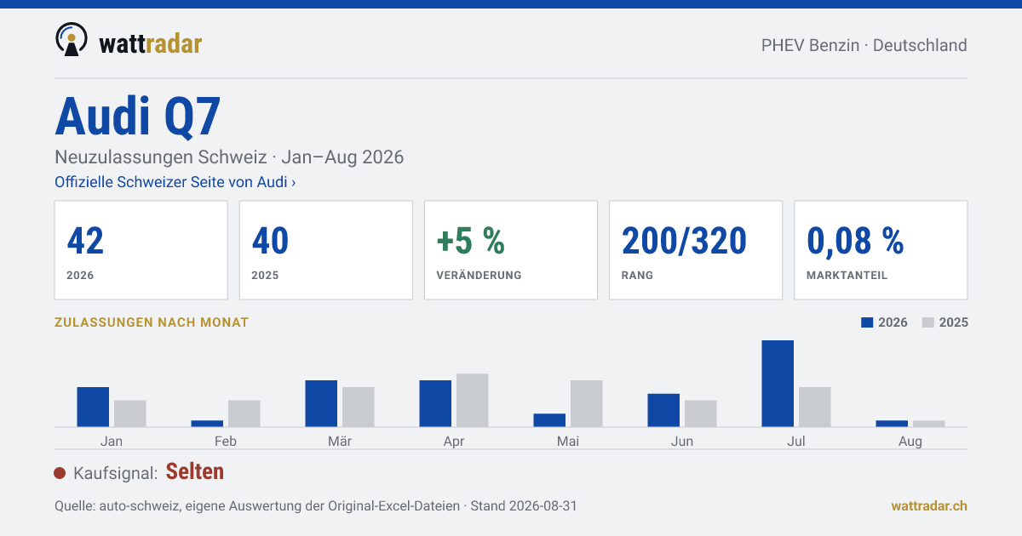Click the blue 2026 bar for Jul
Viewport: 1022px width, 536px height.
(x=778, y=384)
